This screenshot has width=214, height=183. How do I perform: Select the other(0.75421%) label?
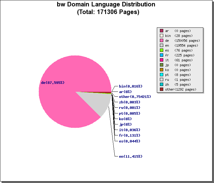point(135,97)
